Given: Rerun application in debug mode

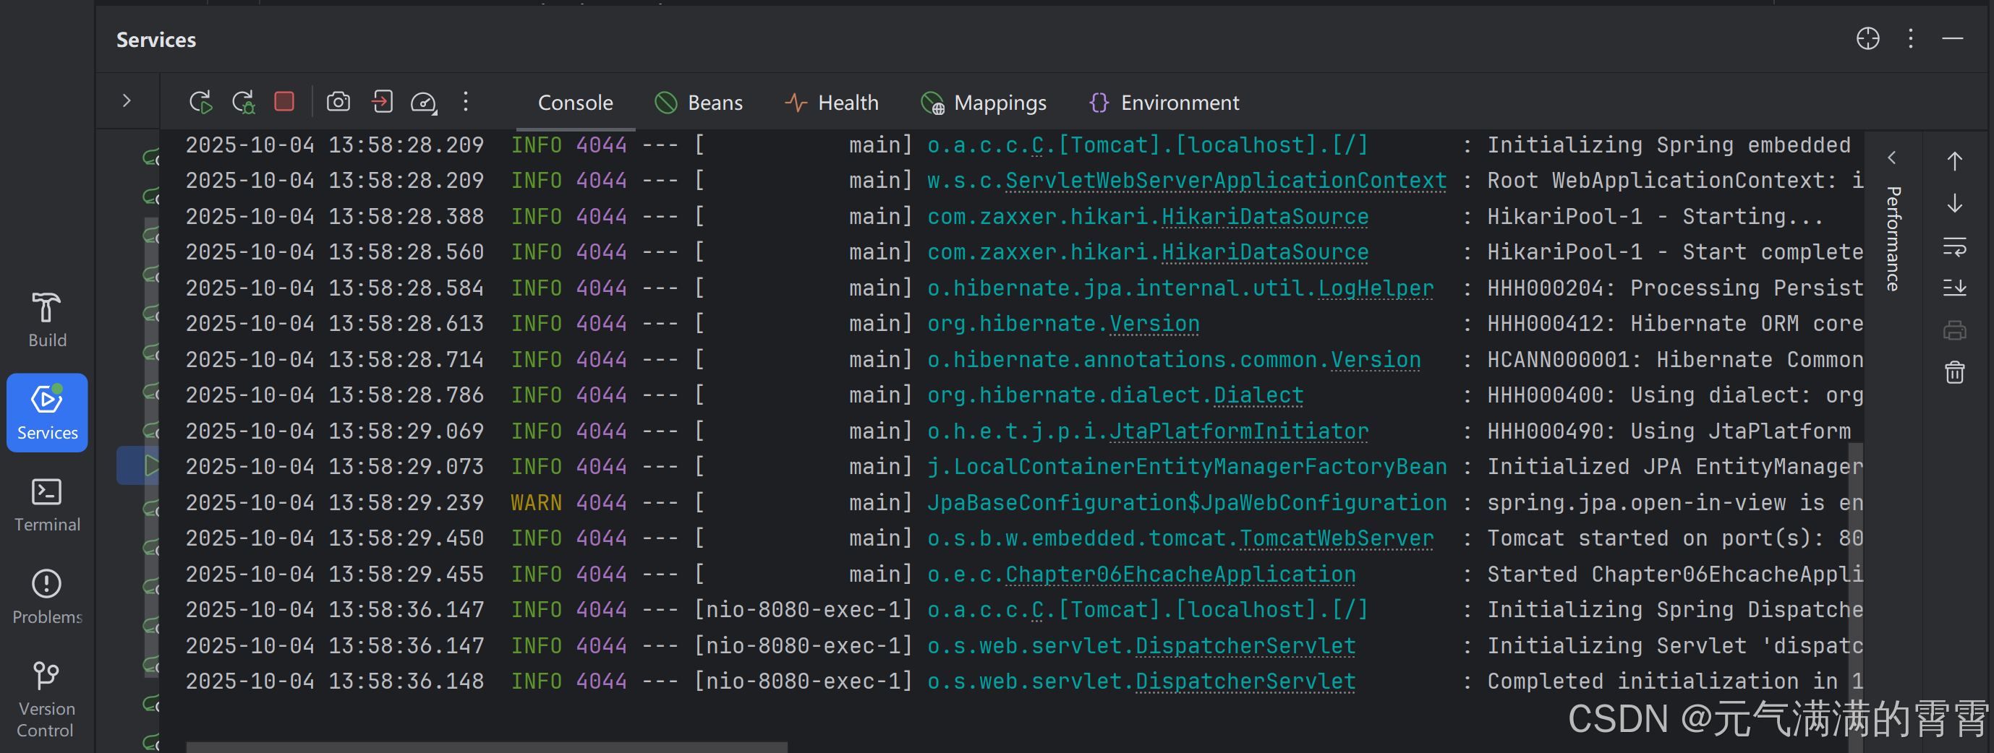Looking at the screenshot, I should tap(244, 102).
